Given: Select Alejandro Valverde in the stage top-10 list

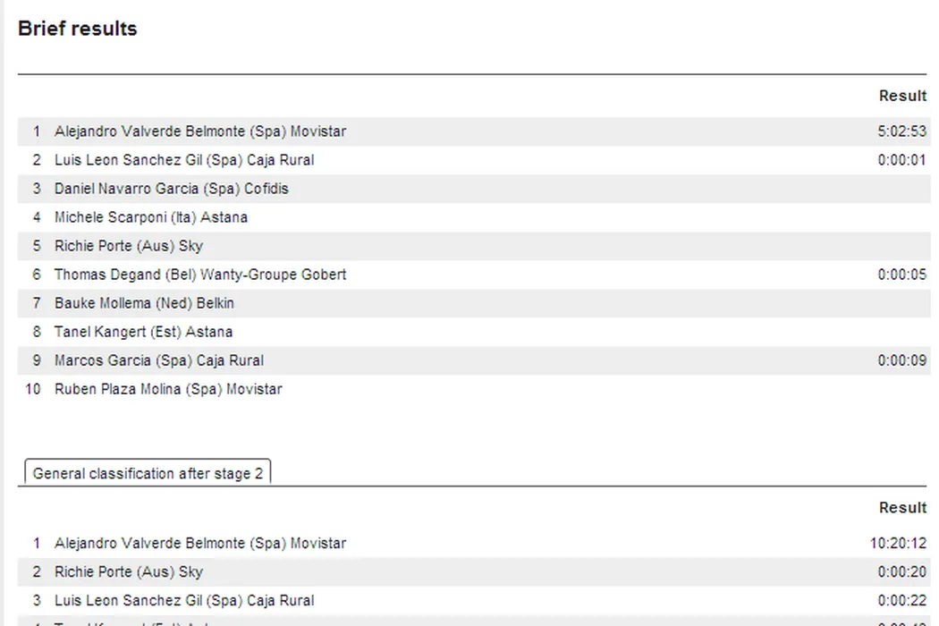Looking at the screenshot, I should (x=199, y=131).
